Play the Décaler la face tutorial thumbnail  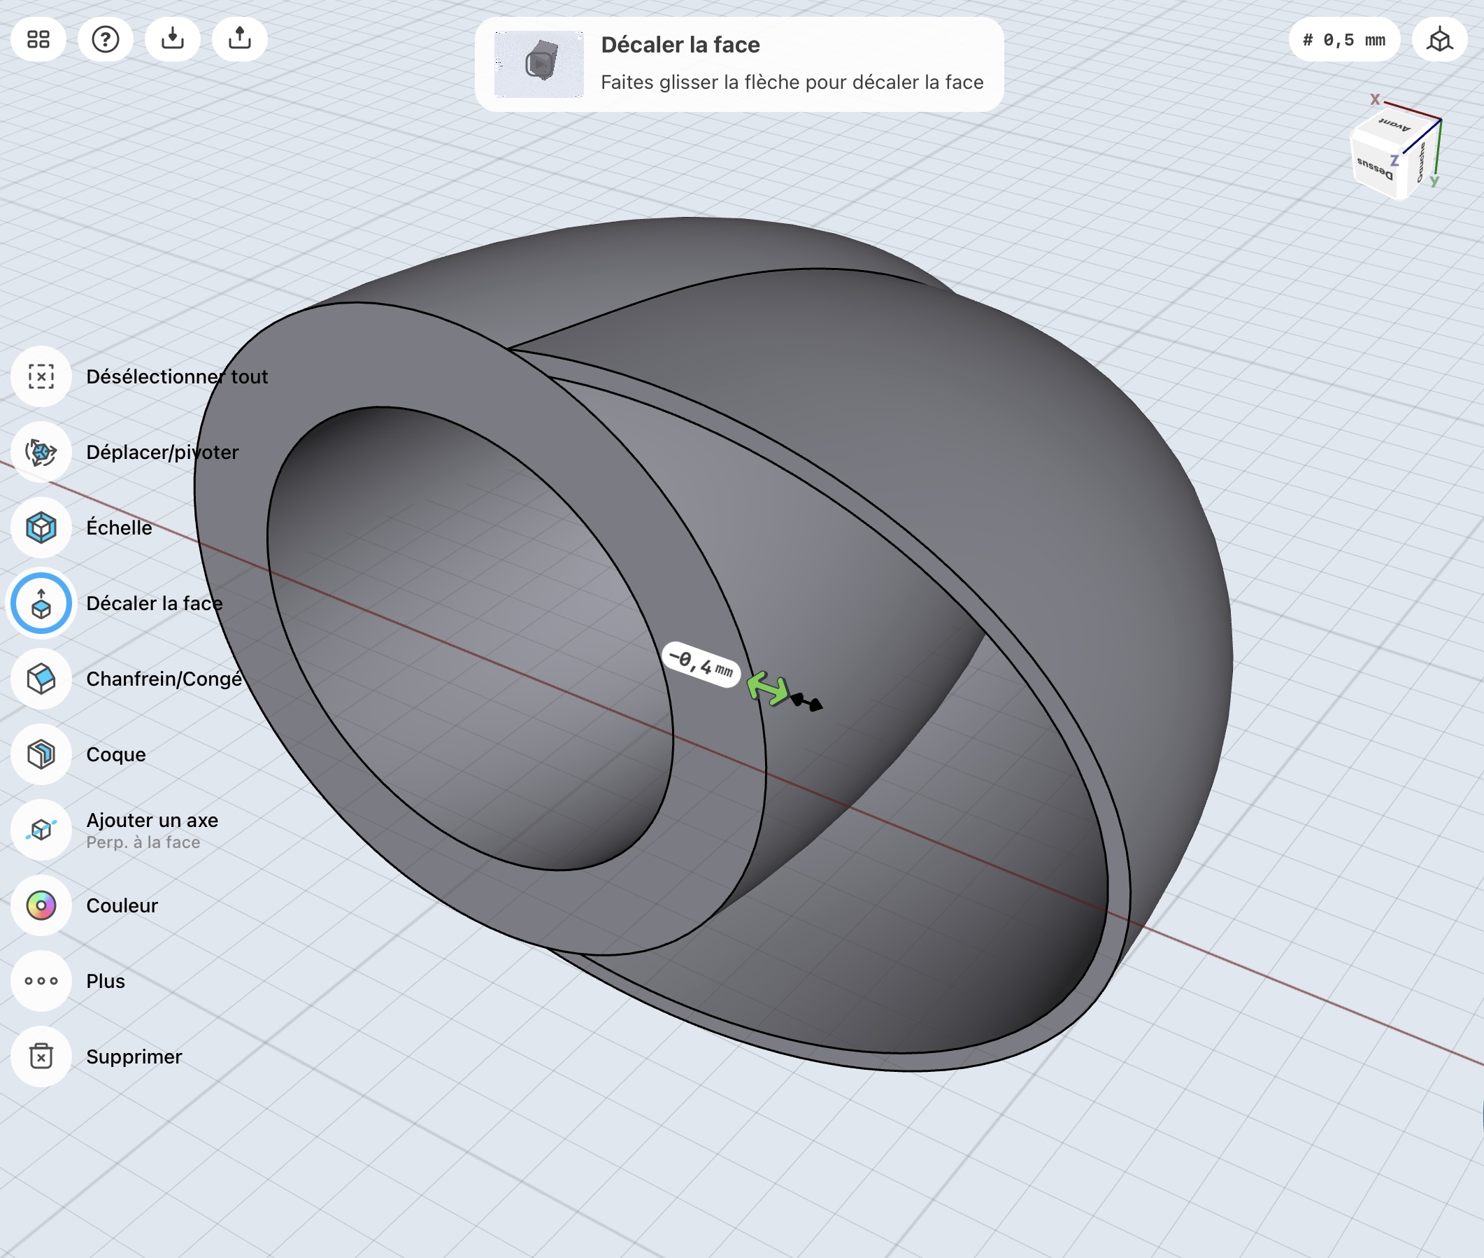click(x=539, y=64)
